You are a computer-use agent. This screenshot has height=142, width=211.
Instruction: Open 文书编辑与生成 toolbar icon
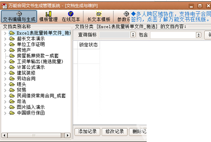(19, 14)
